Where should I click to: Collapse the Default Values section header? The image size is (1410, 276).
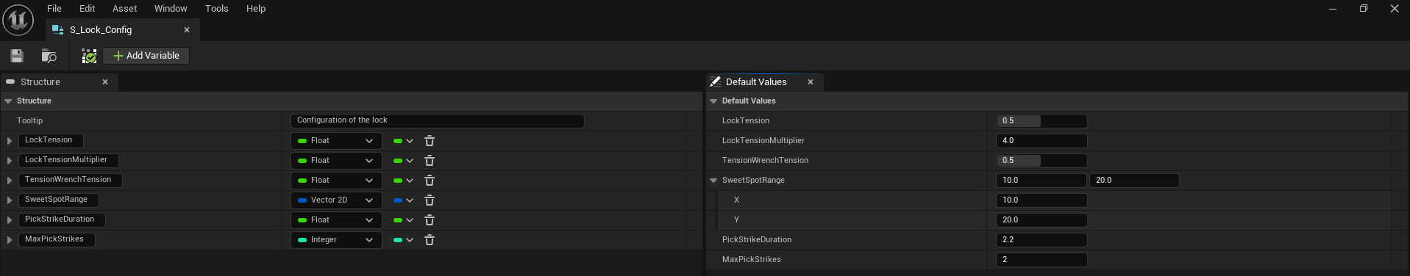pos(713,101)
